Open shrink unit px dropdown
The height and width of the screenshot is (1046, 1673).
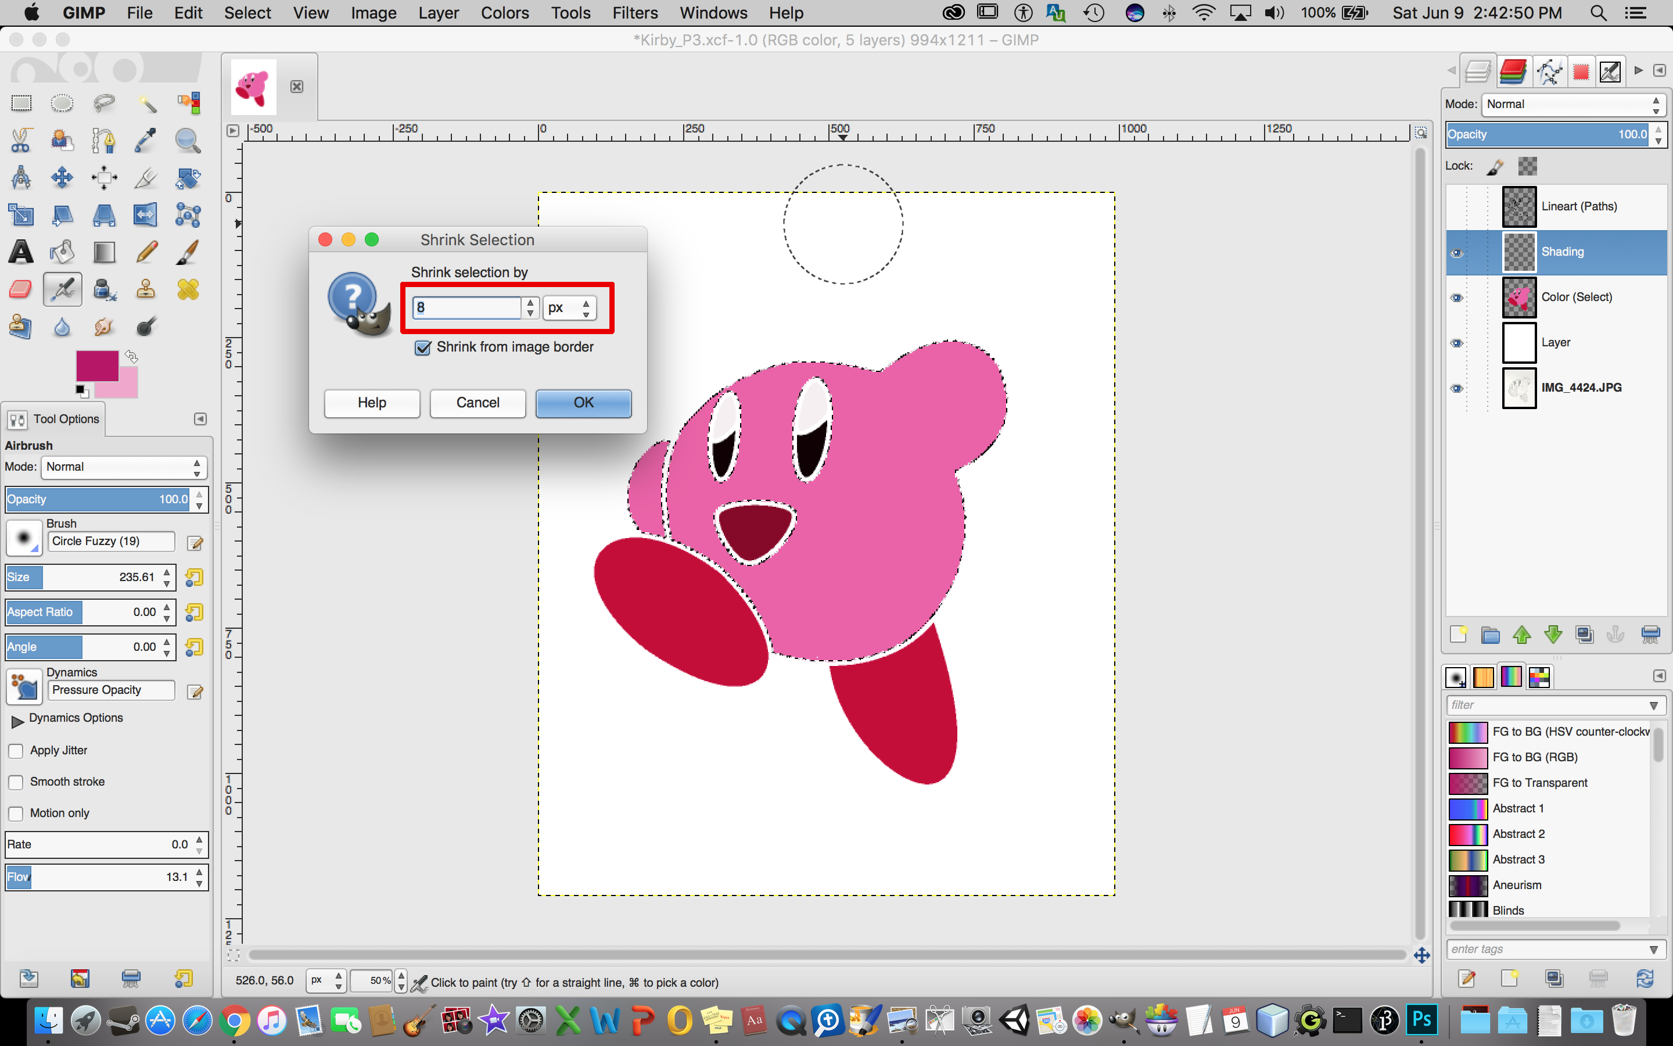coord(569,308)
